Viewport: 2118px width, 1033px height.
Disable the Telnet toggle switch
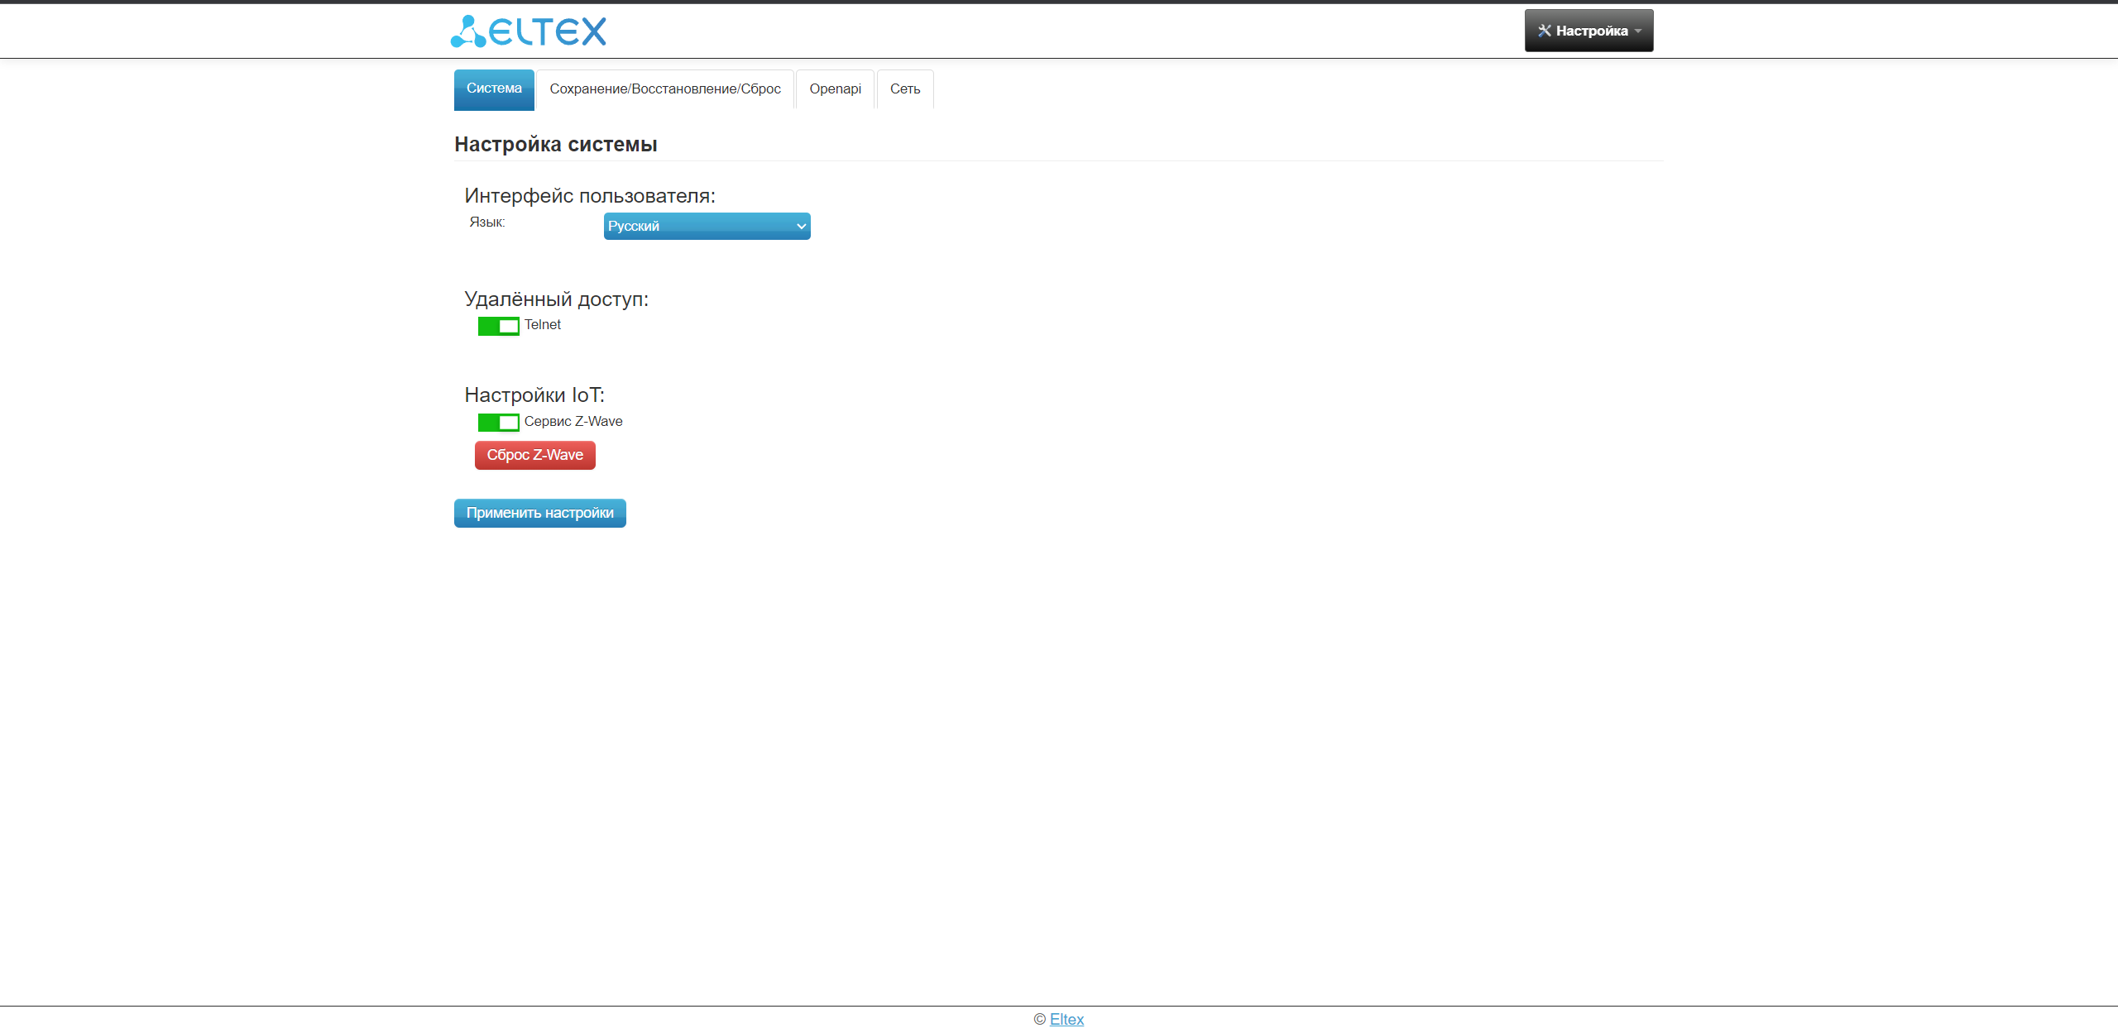[x=498, y=326]
